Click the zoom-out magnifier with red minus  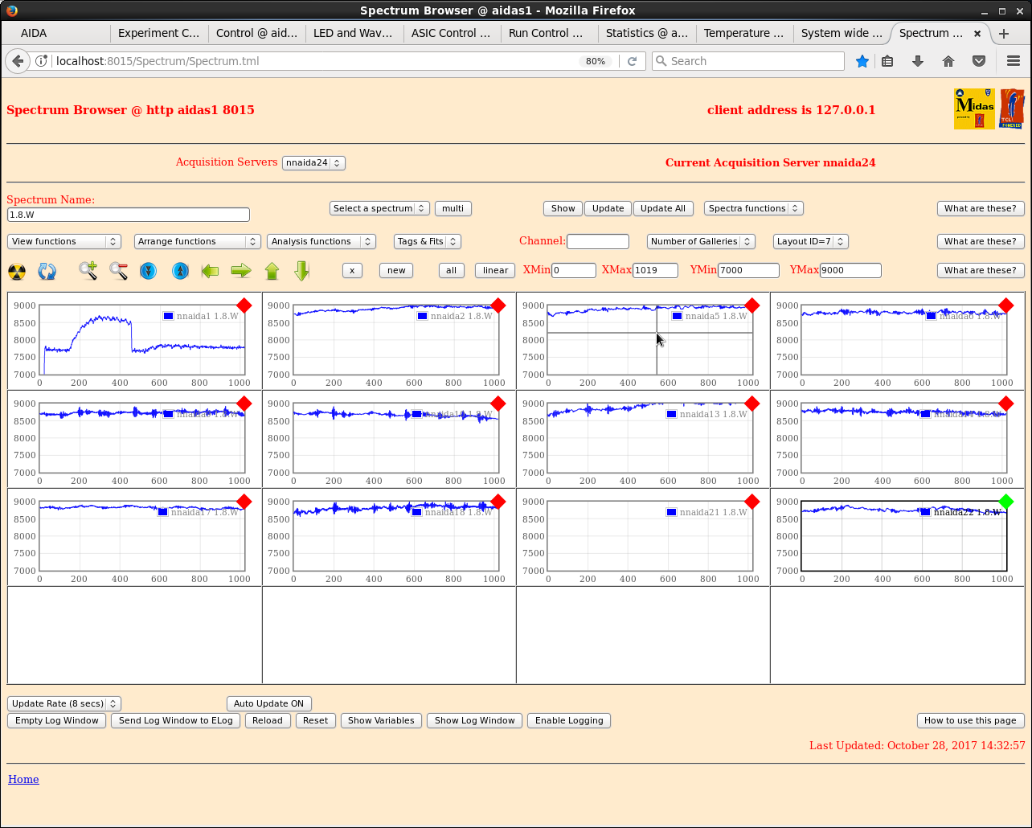(118, 271)
